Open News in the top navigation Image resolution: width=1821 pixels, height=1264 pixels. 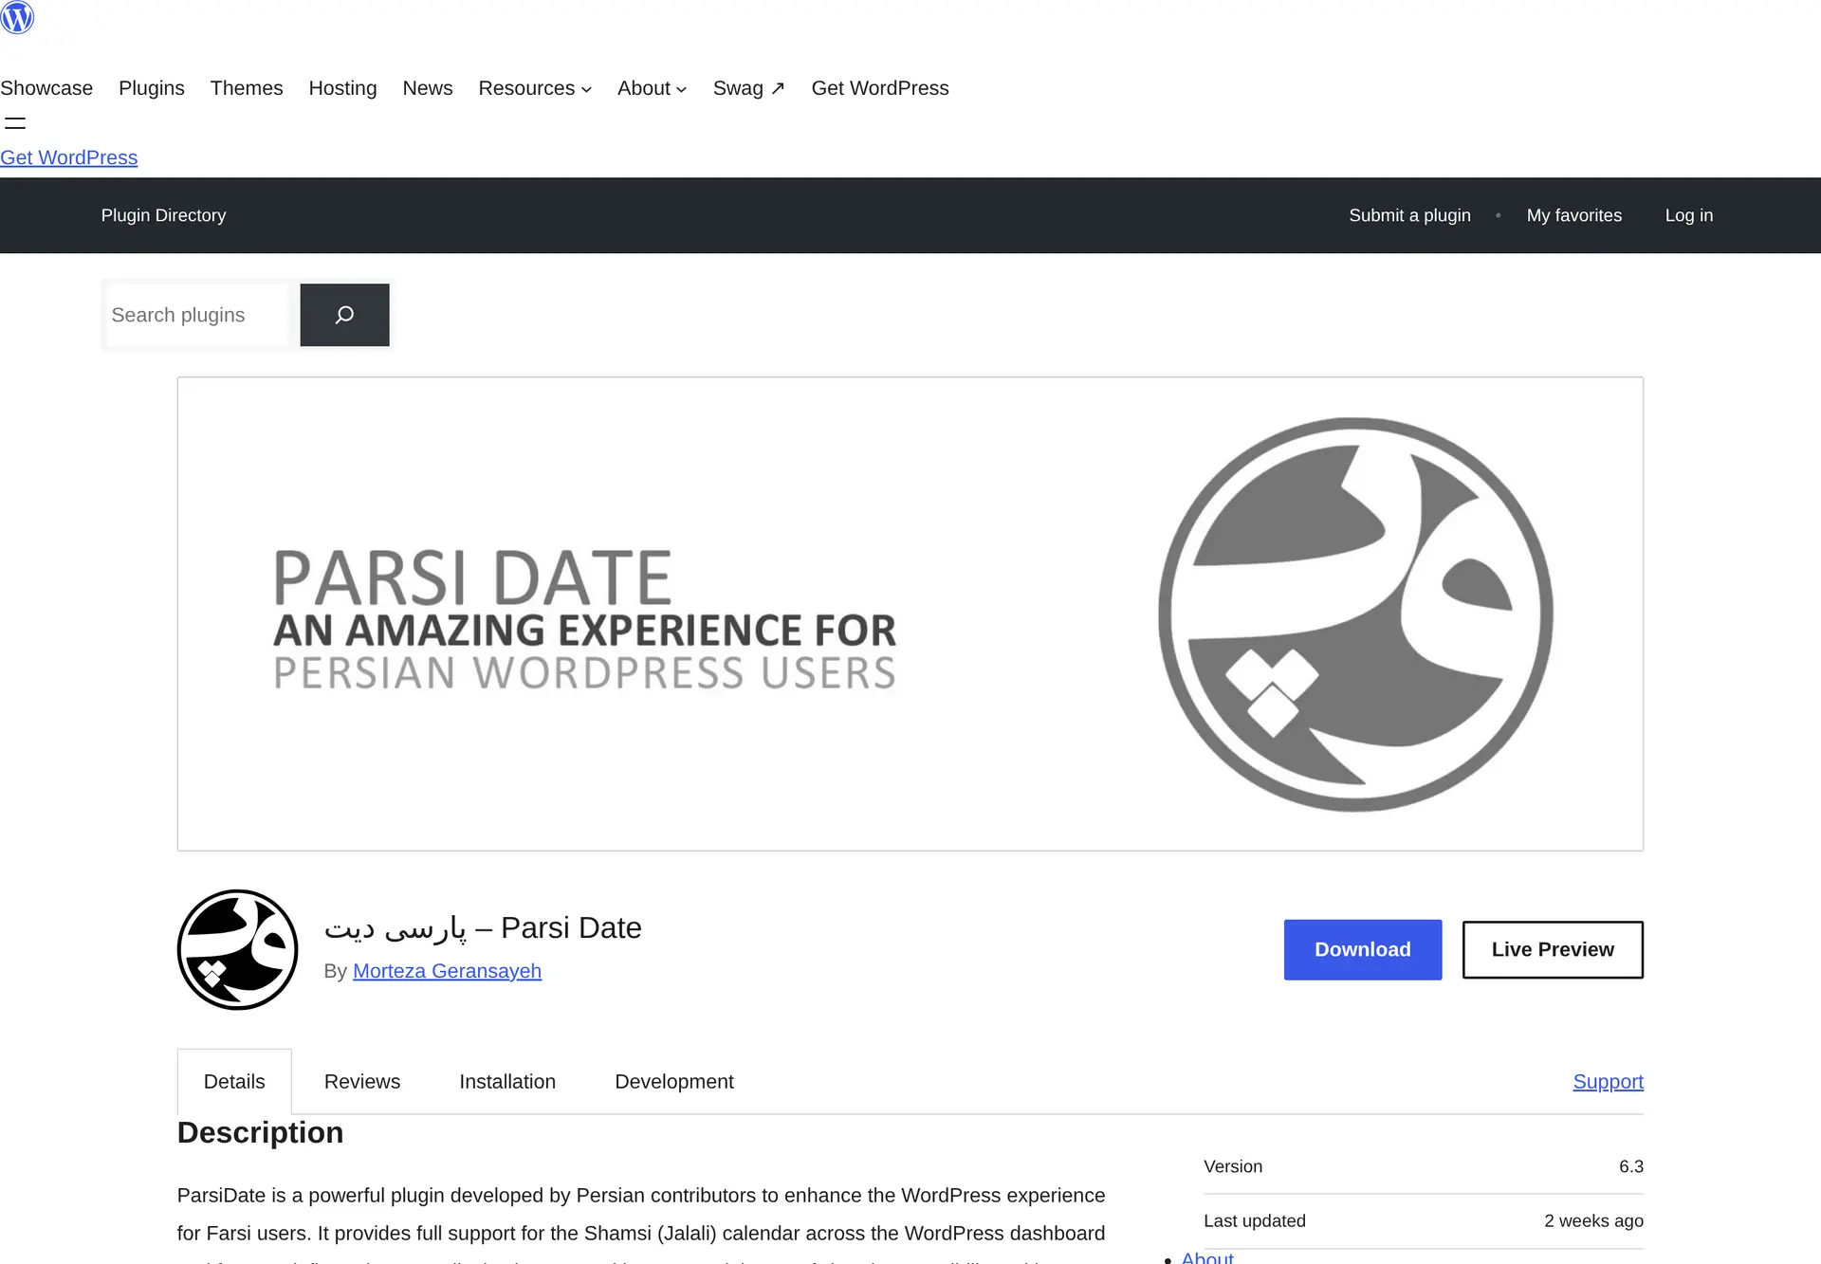(x=428, y=88)
